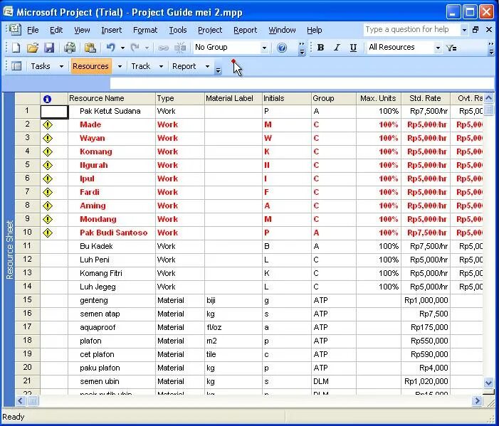Screen dimensions: 499x426
Task: Click warning indicator in Aming row
Action: pyautogui.click(x=48, y=206)
